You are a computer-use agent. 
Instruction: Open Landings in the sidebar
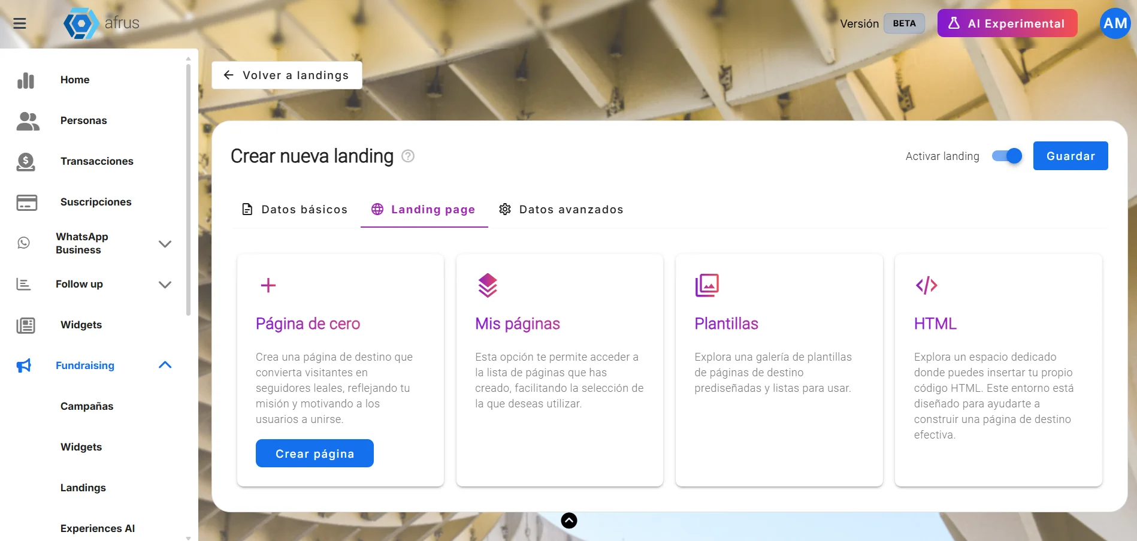pyautogui.click(x=83, y=488)
